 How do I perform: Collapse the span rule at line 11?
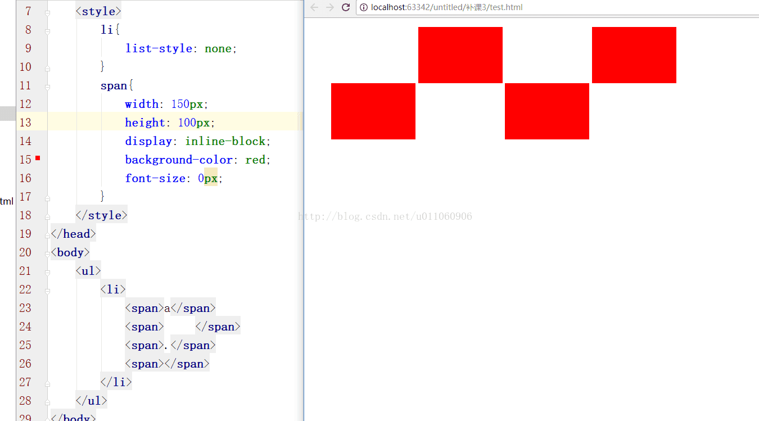[x=47, y=86]
